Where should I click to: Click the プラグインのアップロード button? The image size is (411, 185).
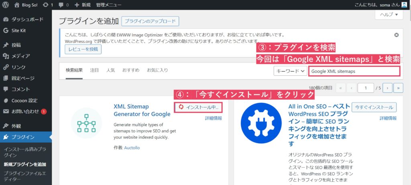[150, 21]
